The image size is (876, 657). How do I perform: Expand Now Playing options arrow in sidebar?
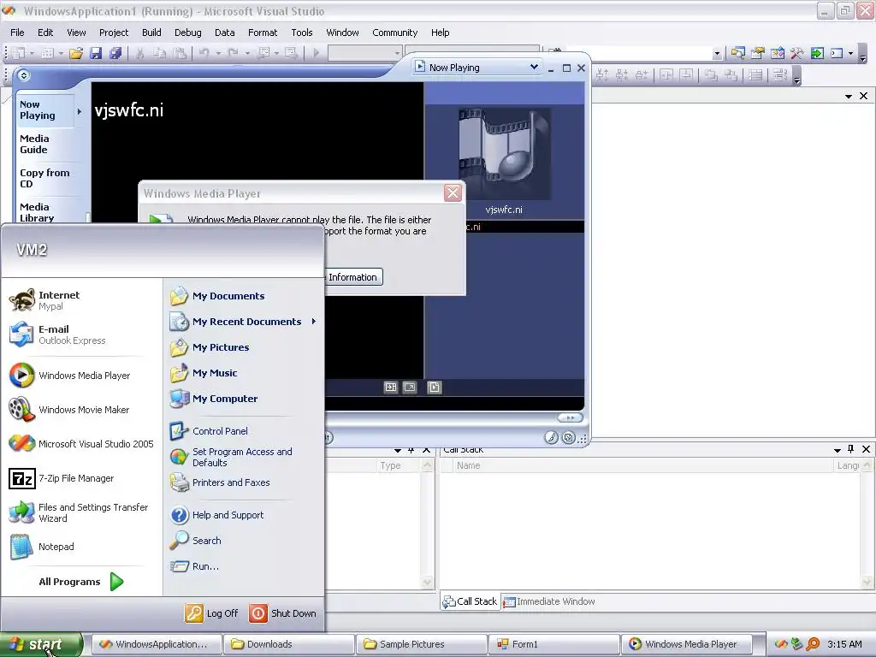(80, 111)
